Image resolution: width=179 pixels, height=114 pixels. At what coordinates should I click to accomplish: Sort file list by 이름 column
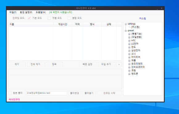pos(31,24)
